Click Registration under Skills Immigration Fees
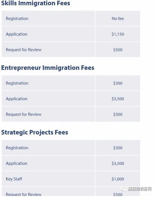Screen dimensions: 154x199 (17, 19)
